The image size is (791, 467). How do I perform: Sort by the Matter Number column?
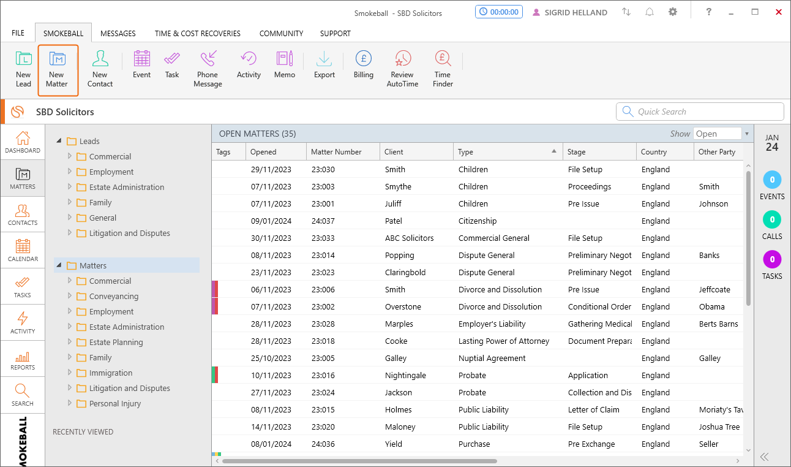click(343, 152)
